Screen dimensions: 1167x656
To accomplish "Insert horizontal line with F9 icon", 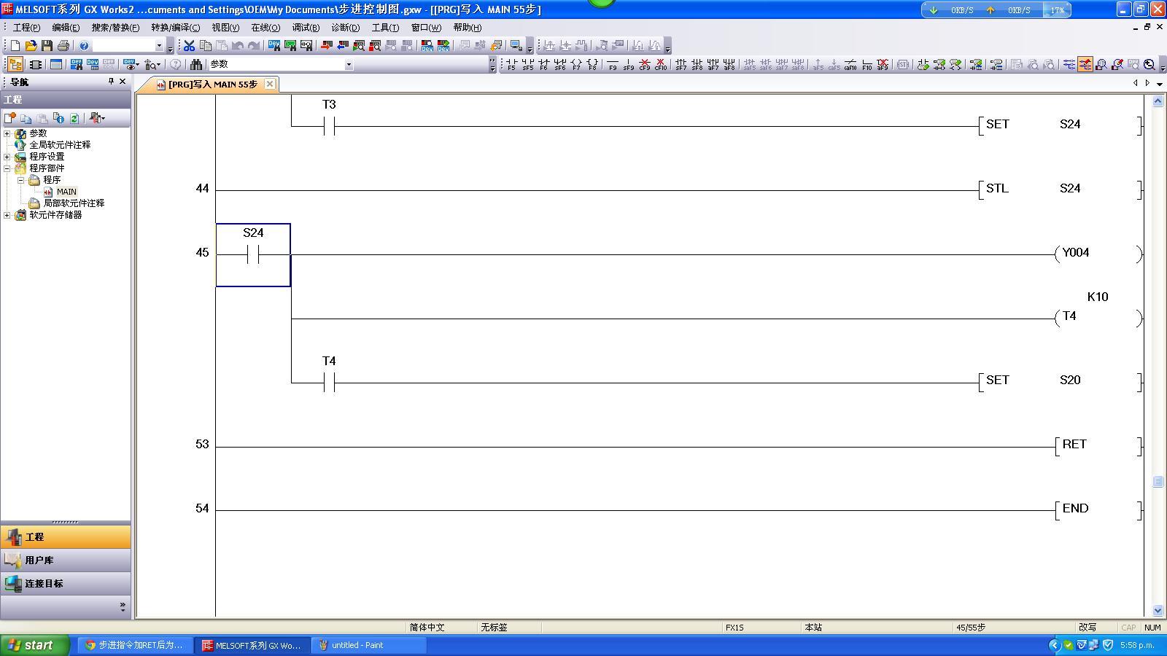I will coord(612,65).
